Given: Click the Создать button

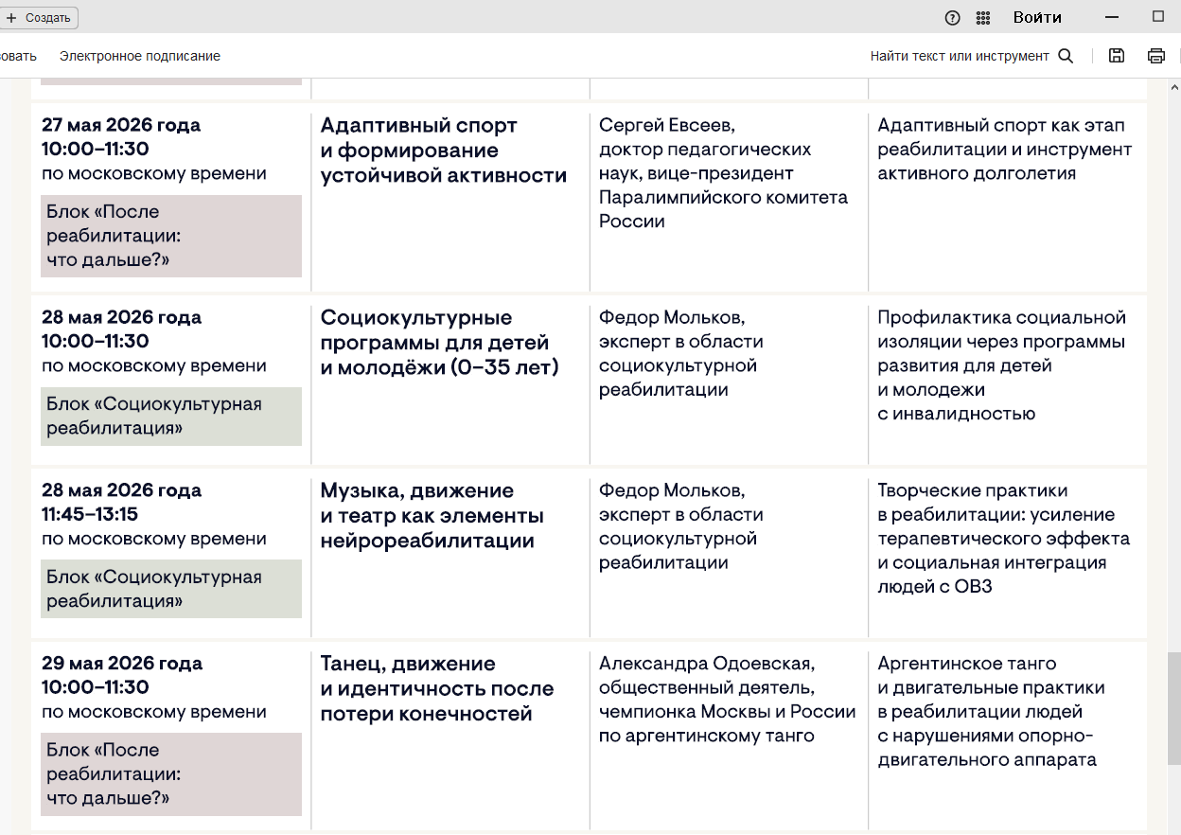Looking at the screenshot, I should 39,18.
